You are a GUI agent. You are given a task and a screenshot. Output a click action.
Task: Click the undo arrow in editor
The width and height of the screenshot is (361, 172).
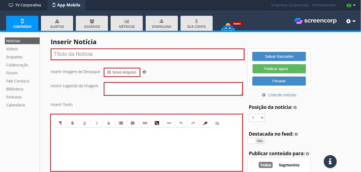coord(181,123)
